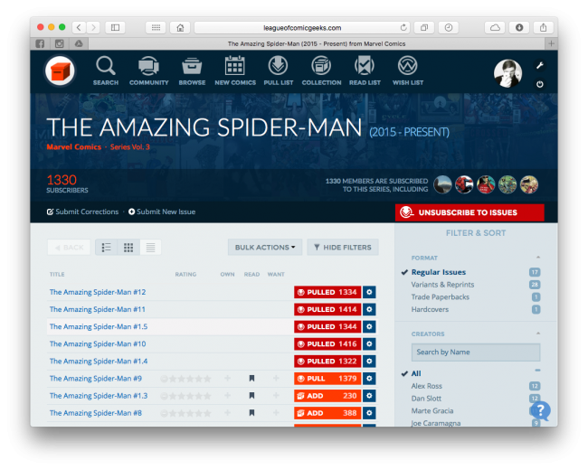Open the user profile avatar
The image size is (588, 470).
507,73
